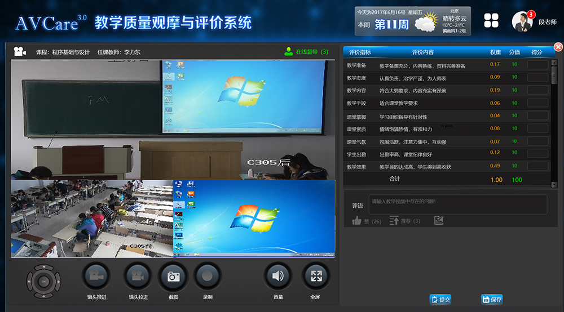The height and width of the screenshot is (312, 564).
Task: Start recording with the 录制 button
Action: point(207,277)
